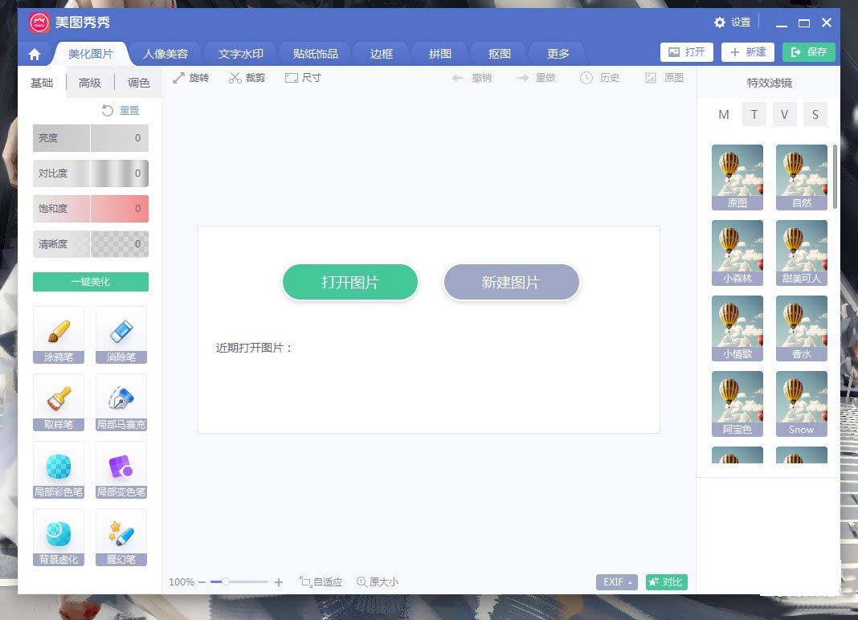Select the 消除笔 eraser tool
The image size is (858, 620).
tap(121, 335)
